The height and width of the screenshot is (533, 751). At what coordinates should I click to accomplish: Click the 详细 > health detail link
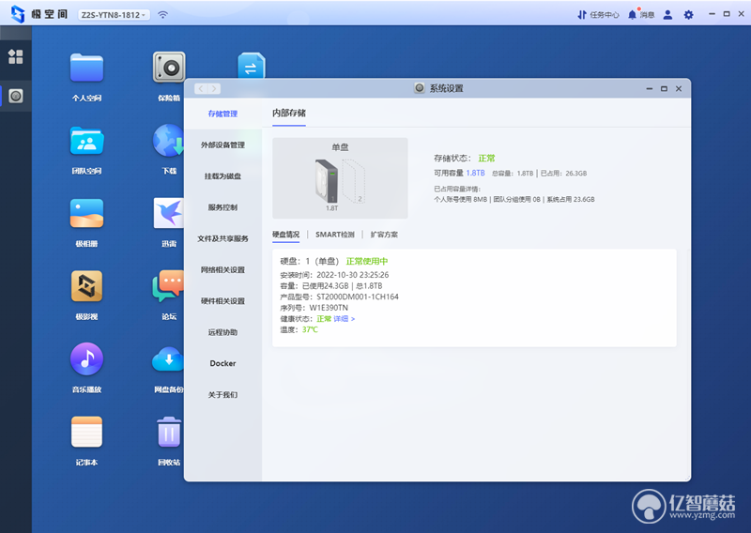(344, 318)
